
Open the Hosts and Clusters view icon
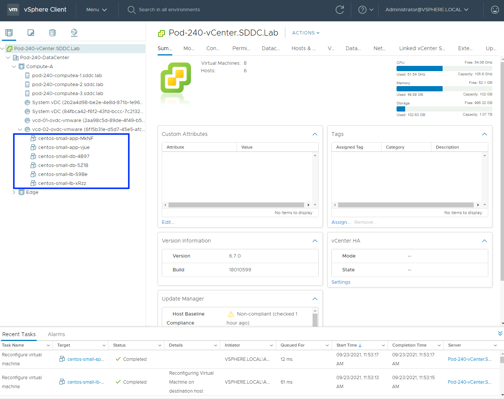coord(9,33)
